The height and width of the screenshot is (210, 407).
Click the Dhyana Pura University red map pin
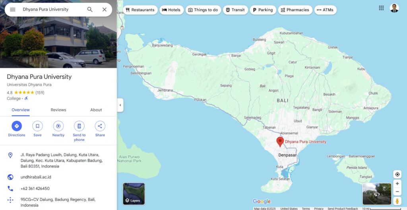click(280, 141)
